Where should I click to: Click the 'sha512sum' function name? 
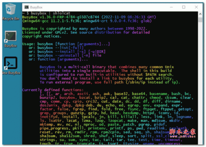point(69,136)
